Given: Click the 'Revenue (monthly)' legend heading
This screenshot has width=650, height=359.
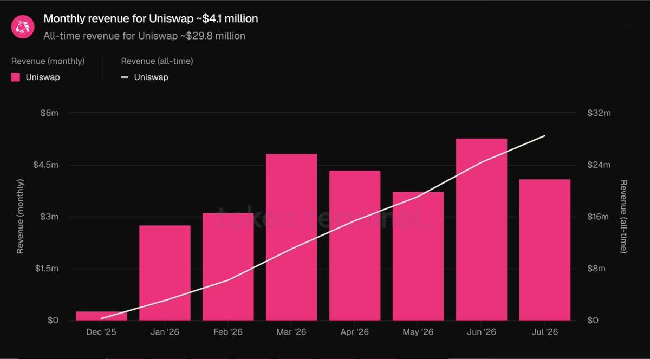Looking at the screenshot, I should (x=48, y=61).
